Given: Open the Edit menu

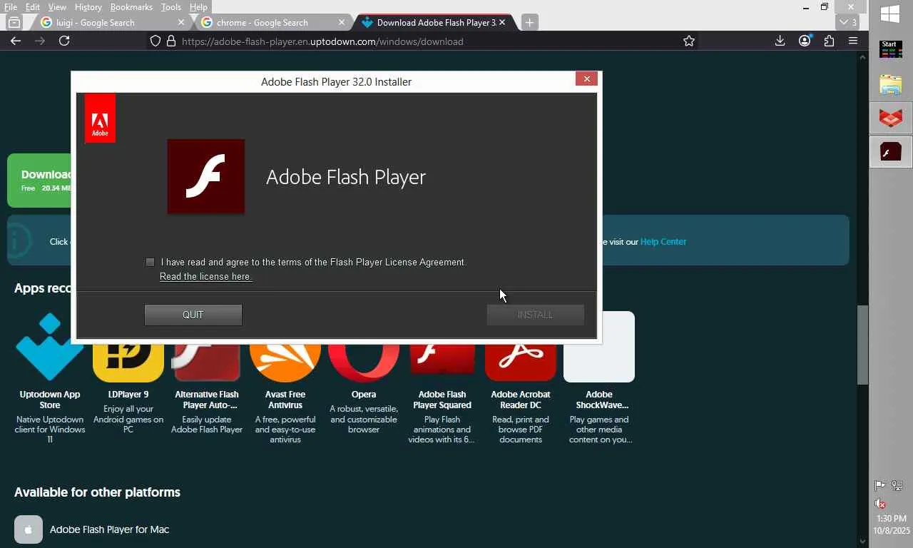Looking at the screenshot, I should [x=33, y=7].
